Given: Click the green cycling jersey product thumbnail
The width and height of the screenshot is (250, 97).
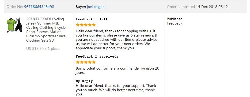Looking at the screenshot, I should point(14,25).
